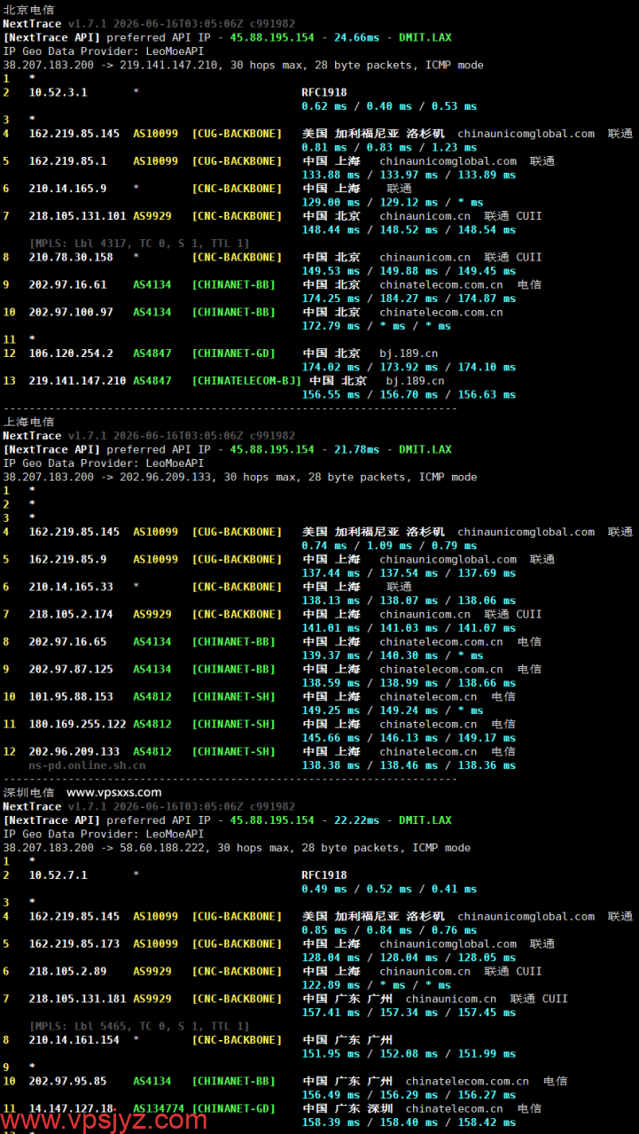Select the 北京电信 section heading
The height and width of the screenshot is (1134, 639).
point(28,9)
